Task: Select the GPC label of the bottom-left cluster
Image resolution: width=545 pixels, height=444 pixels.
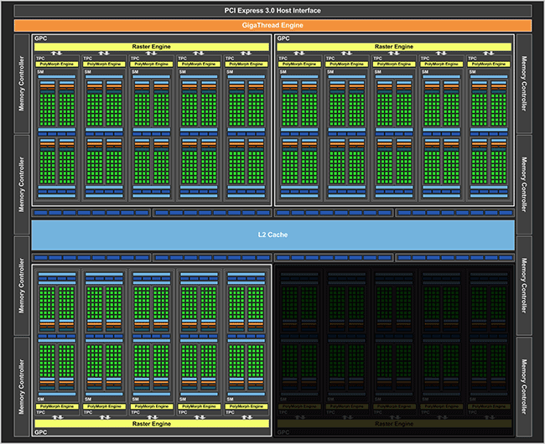Action: 40,434
